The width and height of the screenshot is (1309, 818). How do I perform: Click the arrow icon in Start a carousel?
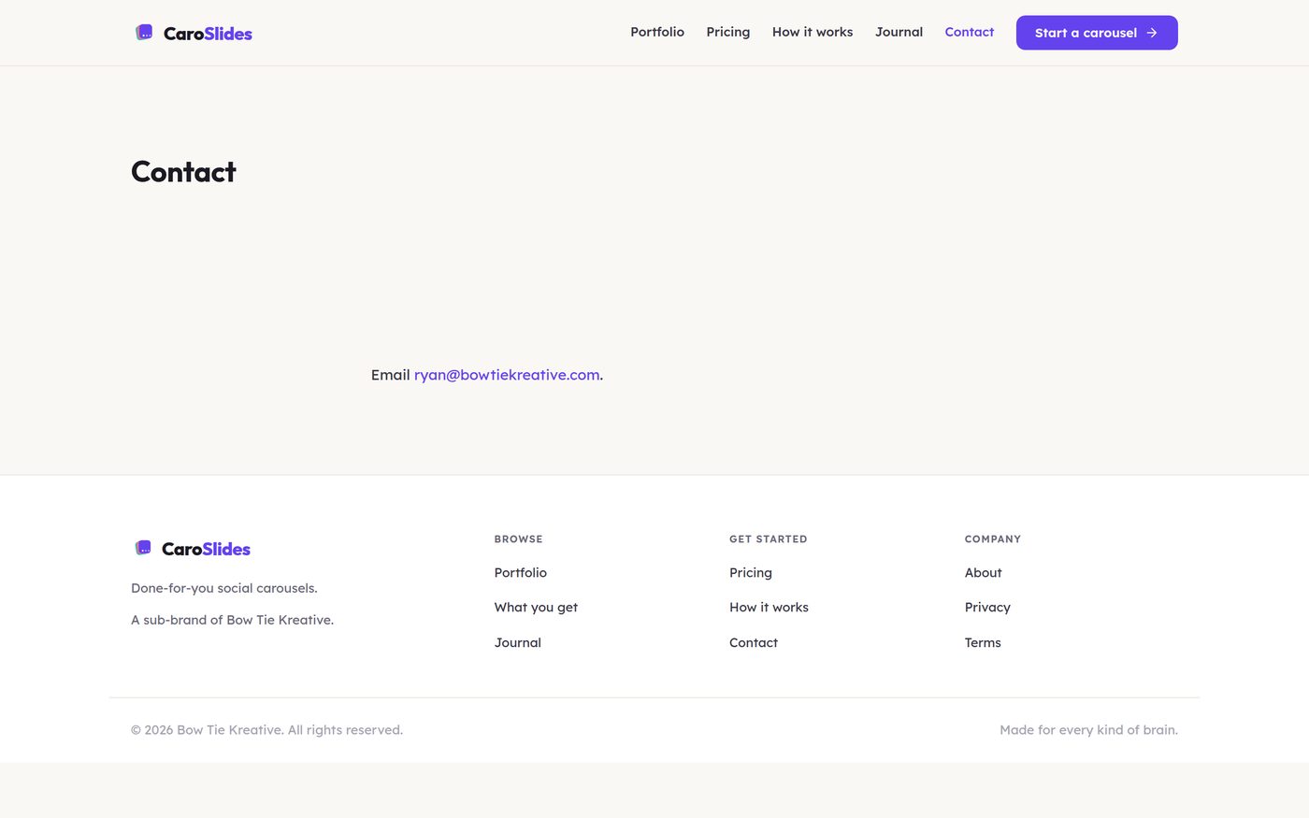click(x=1152, y=33)
